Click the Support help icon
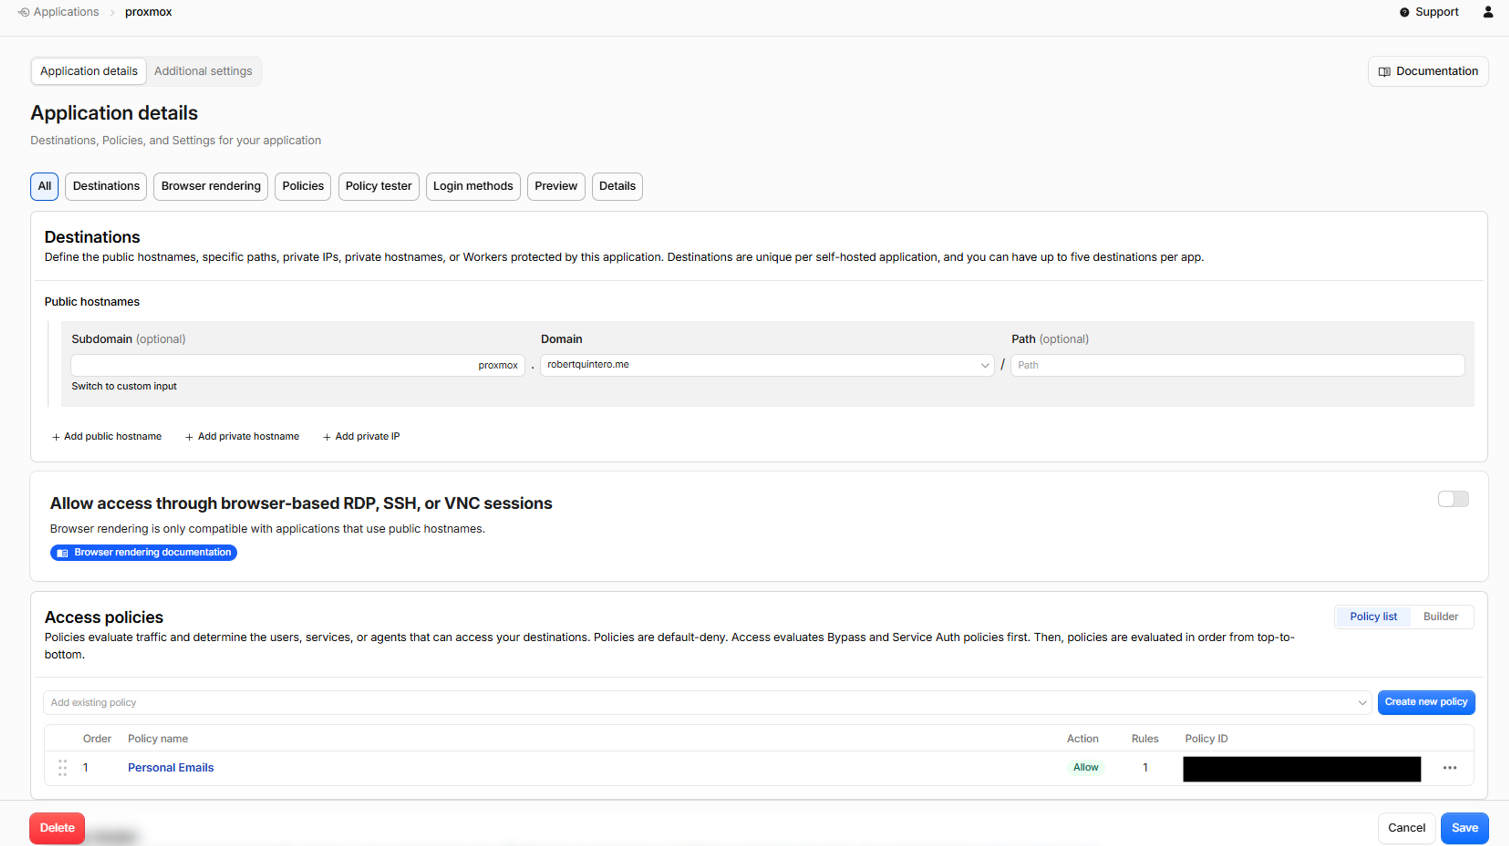Image resolution: width=1509 pixels, height=846 pixels. pyautogui.click(x=1404, y=12)
